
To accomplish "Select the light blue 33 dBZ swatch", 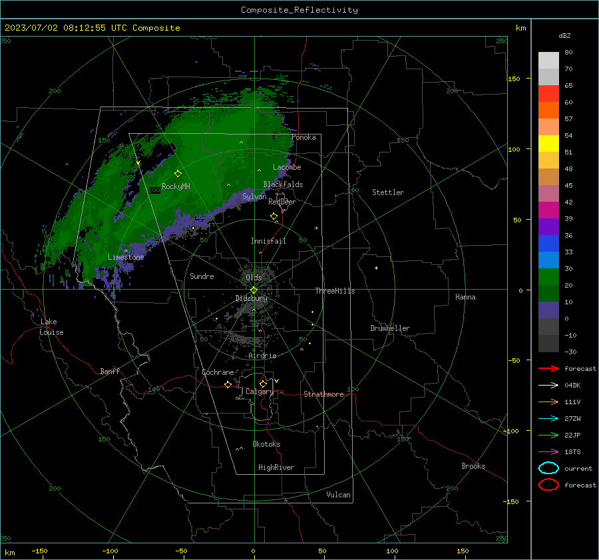I will pos(548,260).
